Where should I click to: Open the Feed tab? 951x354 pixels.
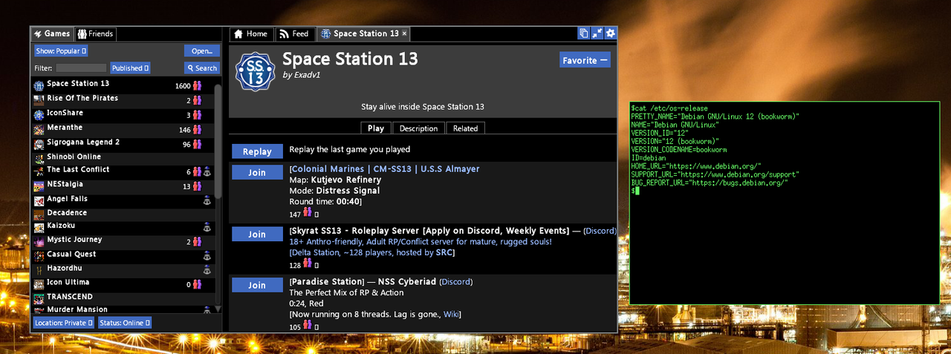coord(295,33)
